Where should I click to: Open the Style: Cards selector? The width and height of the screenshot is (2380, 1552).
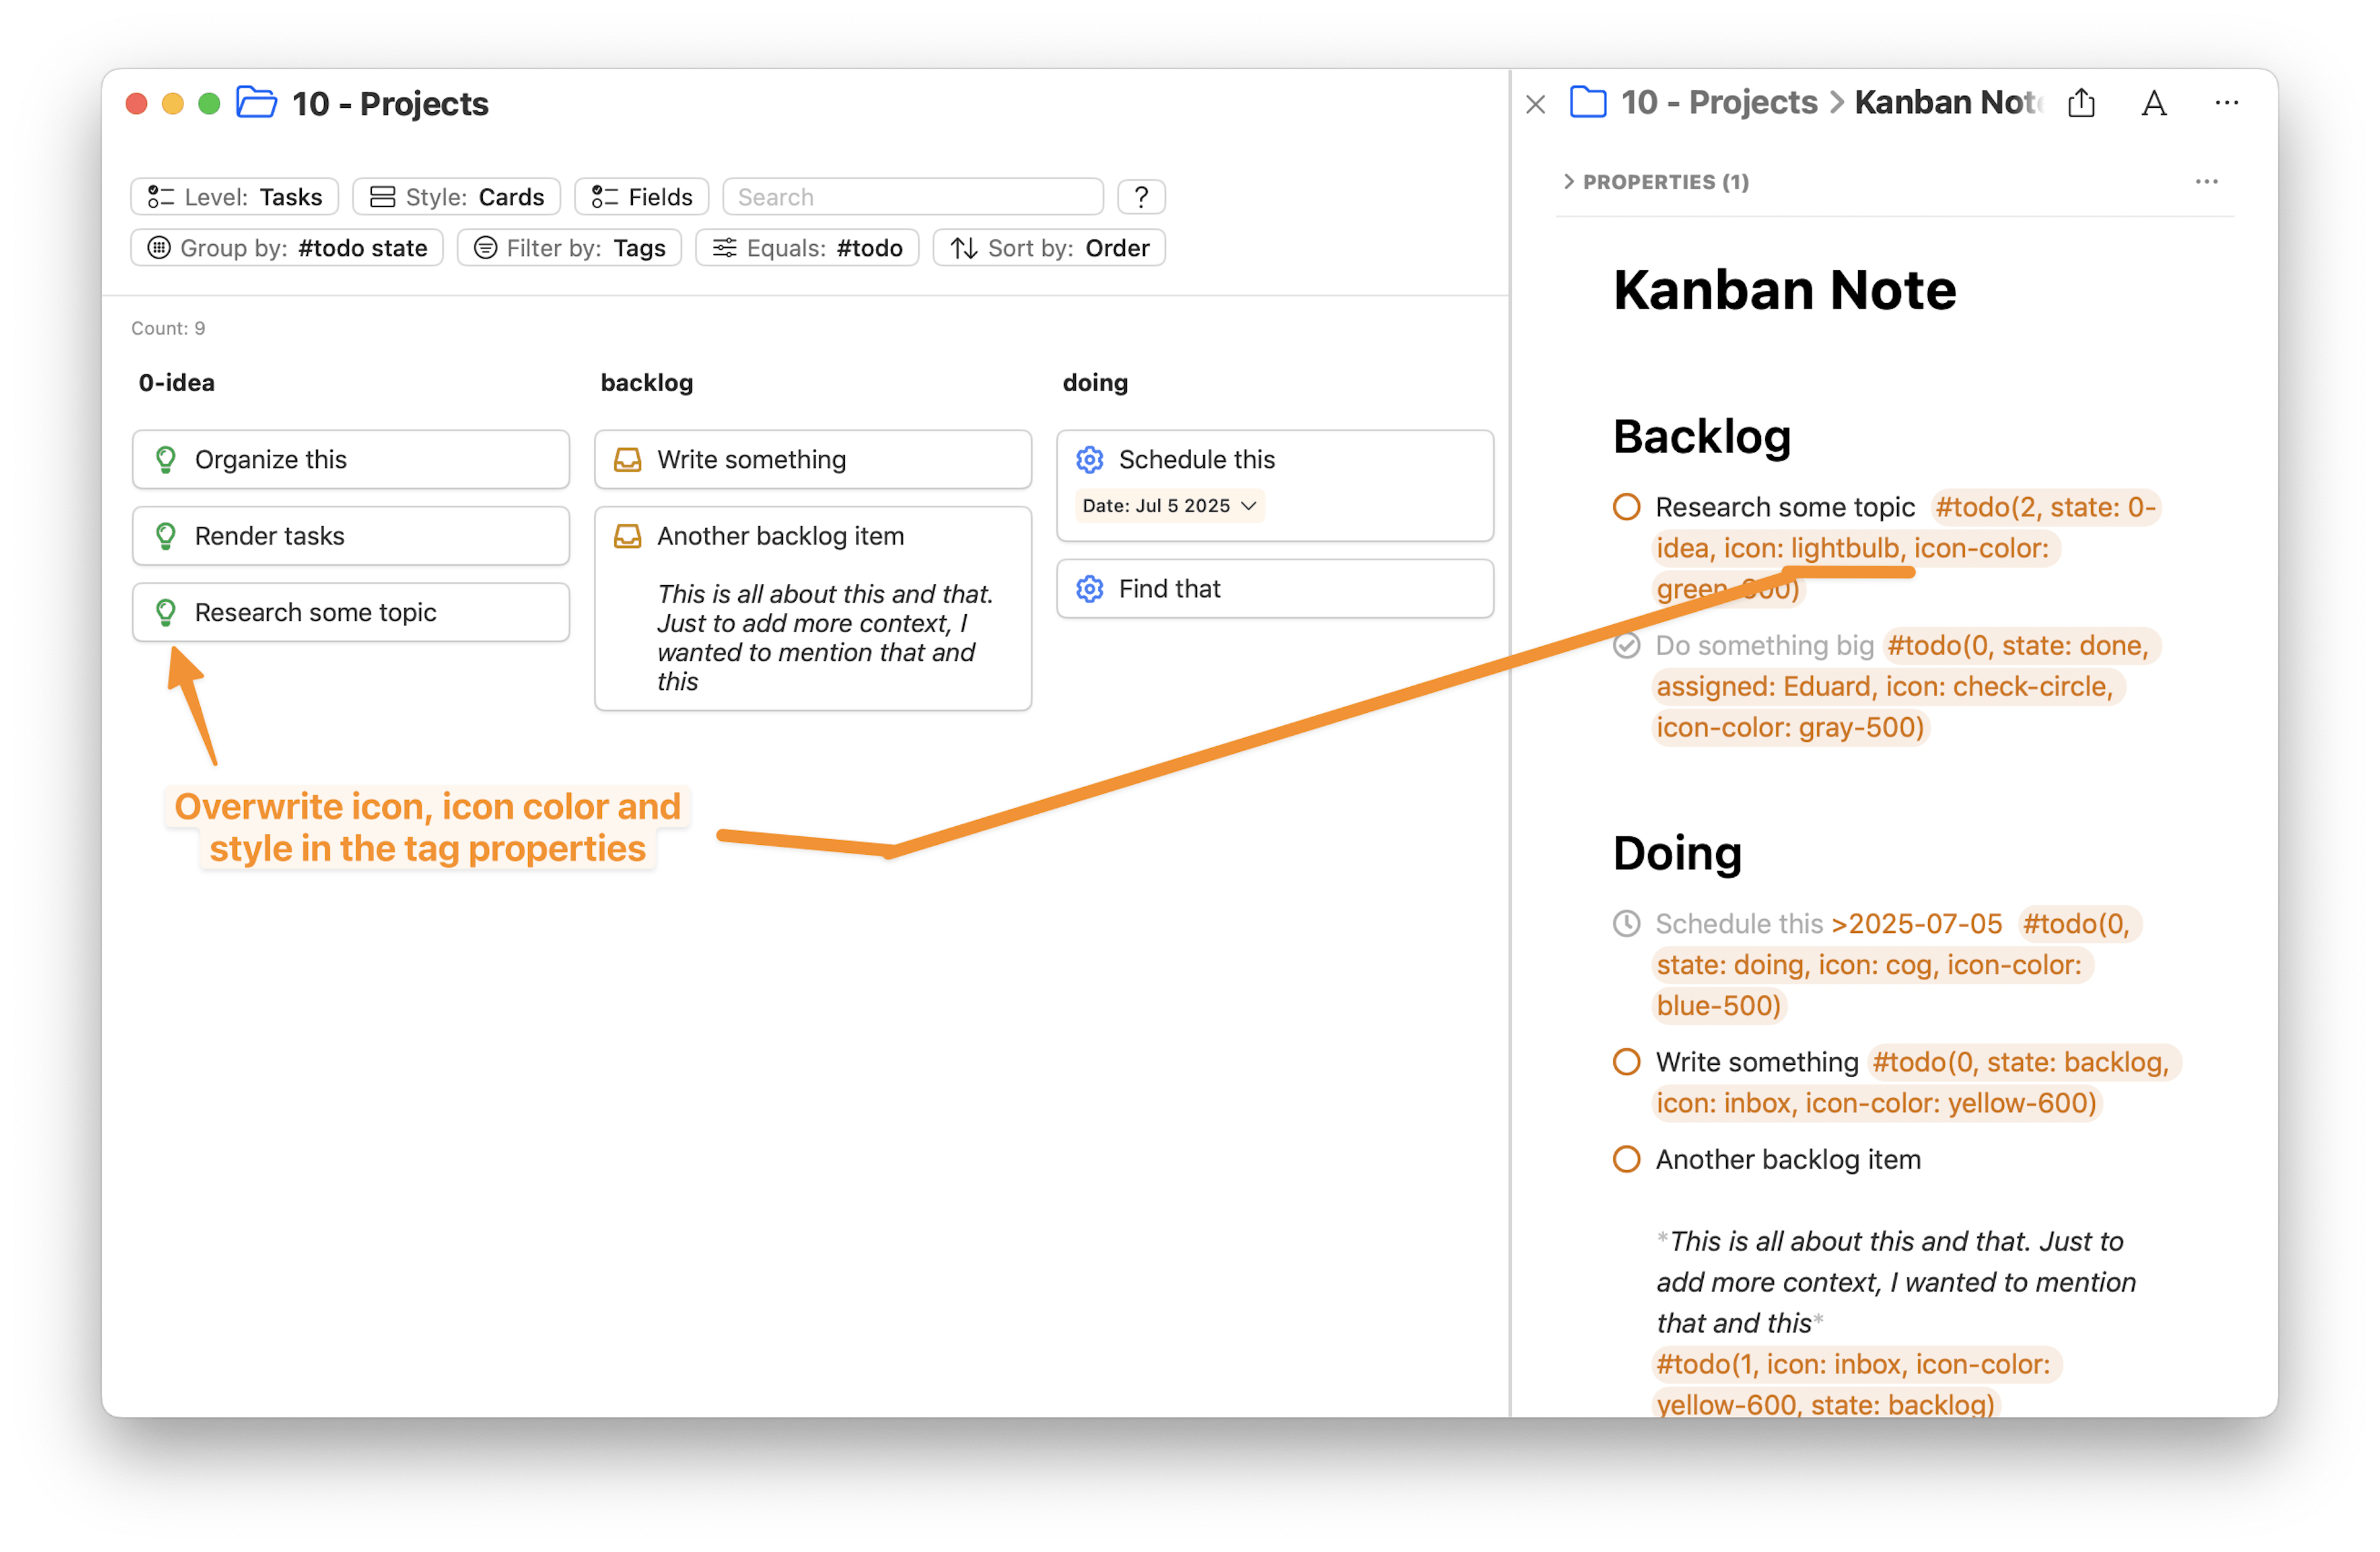[456, 197]
